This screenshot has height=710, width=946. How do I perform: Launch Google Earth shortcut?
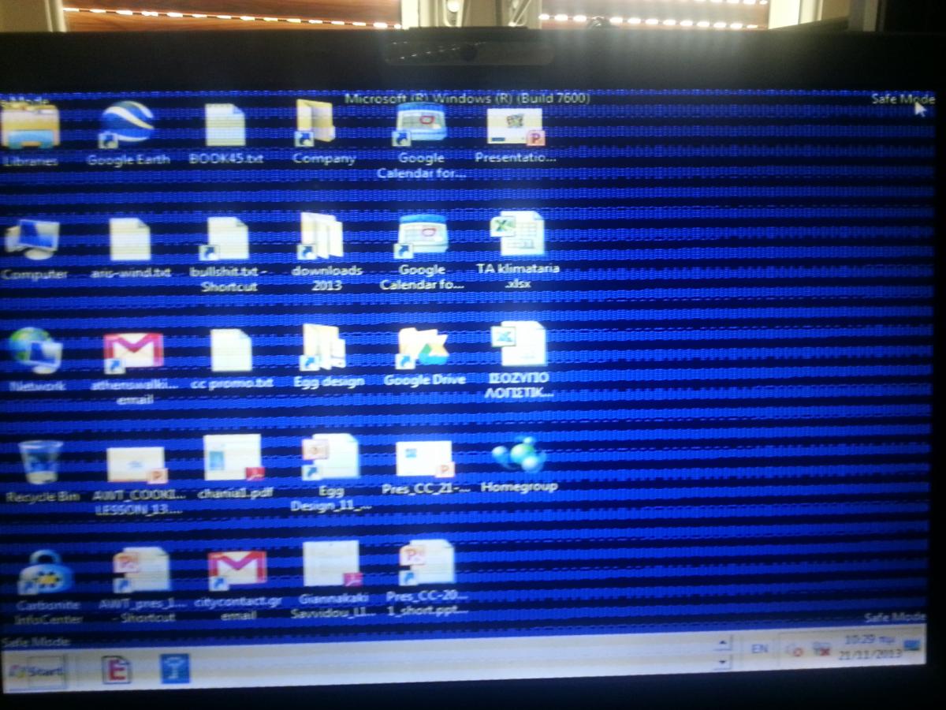127,134
